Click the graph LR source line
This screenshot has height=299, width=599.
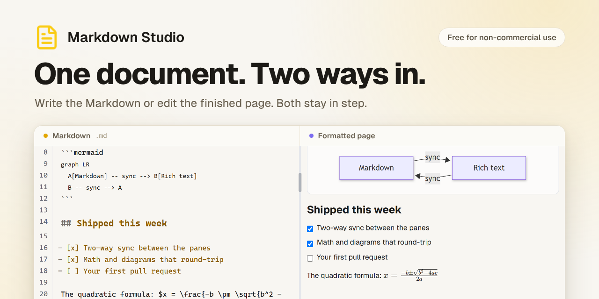(75, 164)
